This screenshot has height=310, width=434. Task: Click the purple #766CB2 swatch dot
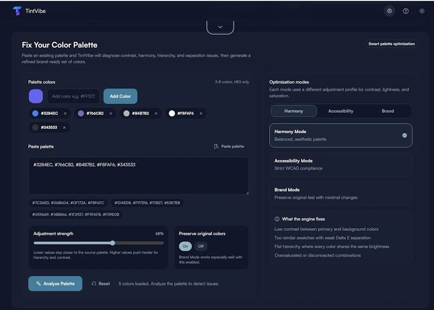pyautogui.click(x=81, y=113)
